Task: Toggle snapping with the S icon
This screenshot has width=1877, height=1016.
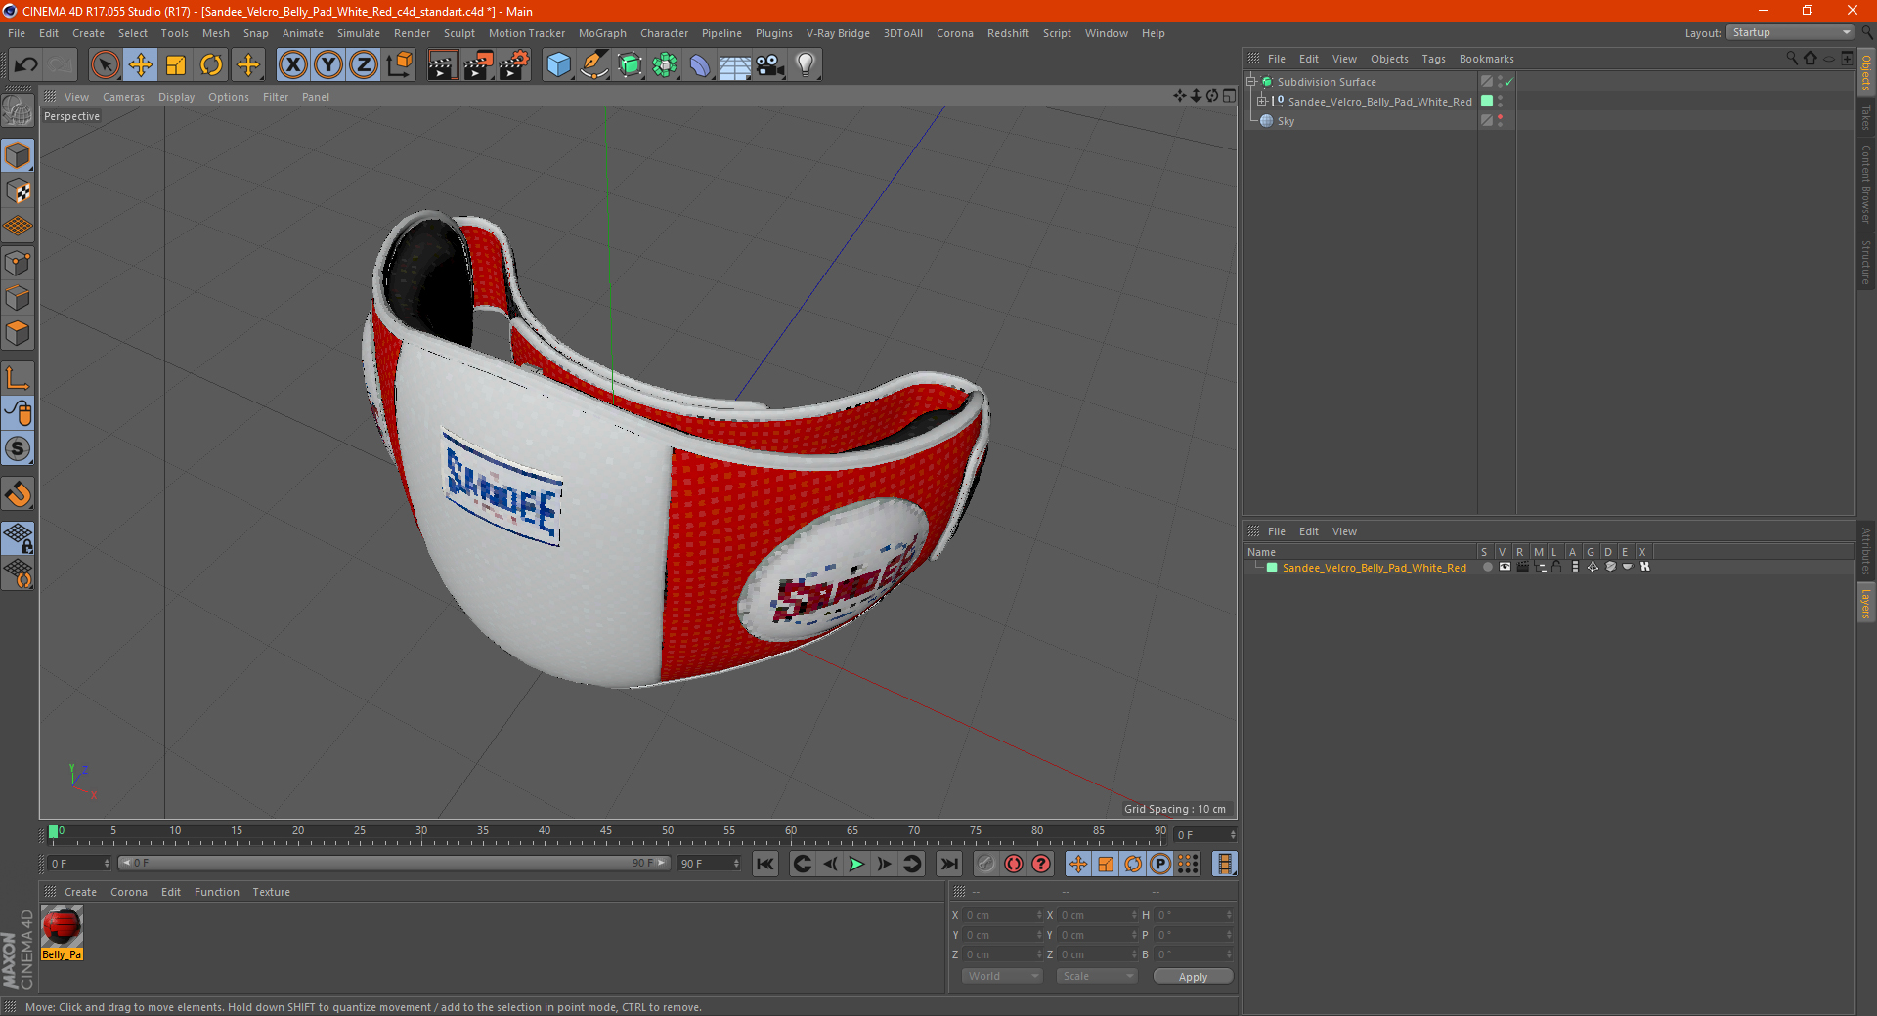Action: (x=18, y=448)
